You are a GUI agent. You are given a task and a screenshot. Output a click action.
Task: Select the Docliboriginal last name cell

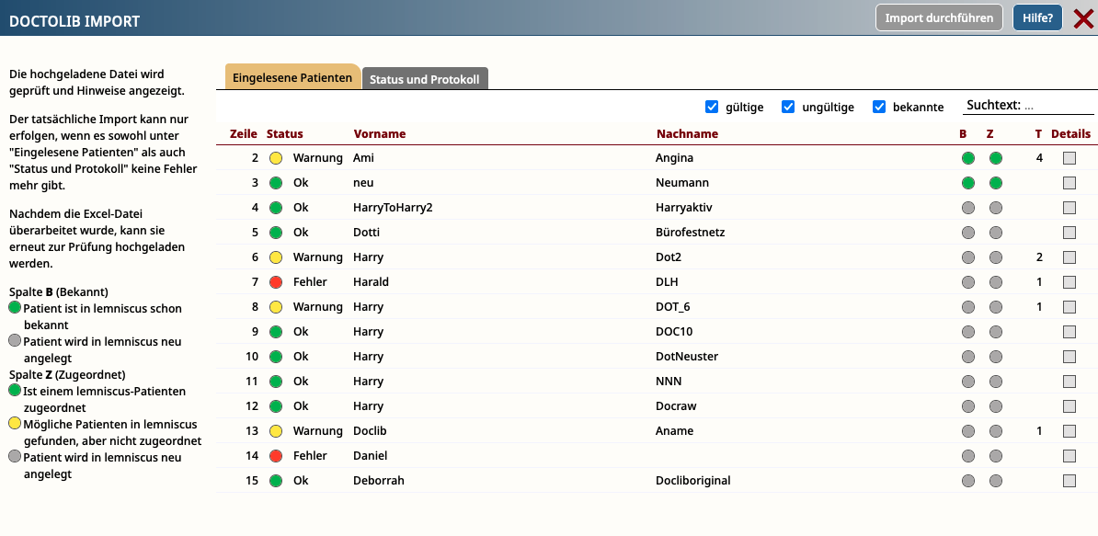point(693,481)
